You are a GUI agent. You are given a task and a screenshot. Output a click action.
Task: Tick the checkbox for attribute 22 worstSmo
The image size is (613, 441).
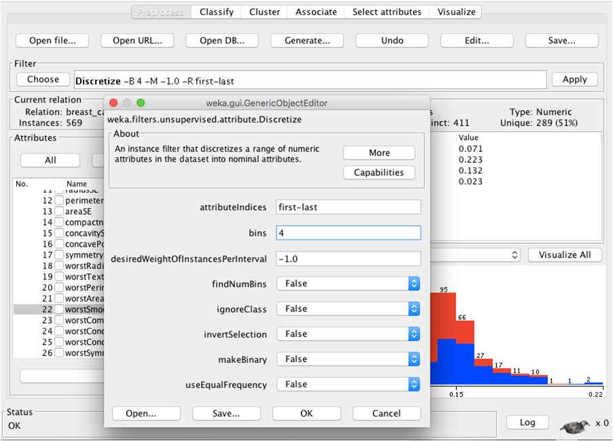point(59,310)
